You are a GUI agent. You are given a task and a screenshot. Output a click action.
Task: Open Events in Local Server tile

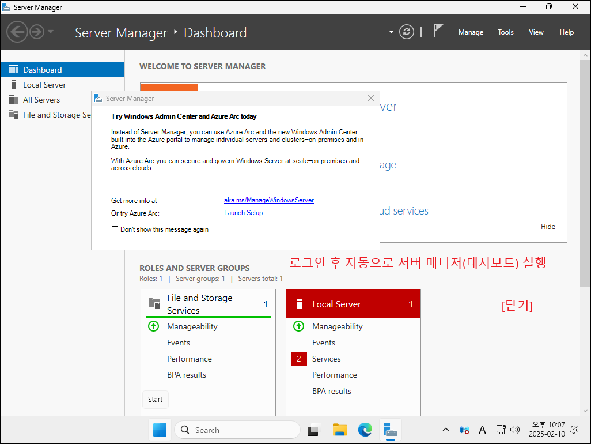click(323, 343)
